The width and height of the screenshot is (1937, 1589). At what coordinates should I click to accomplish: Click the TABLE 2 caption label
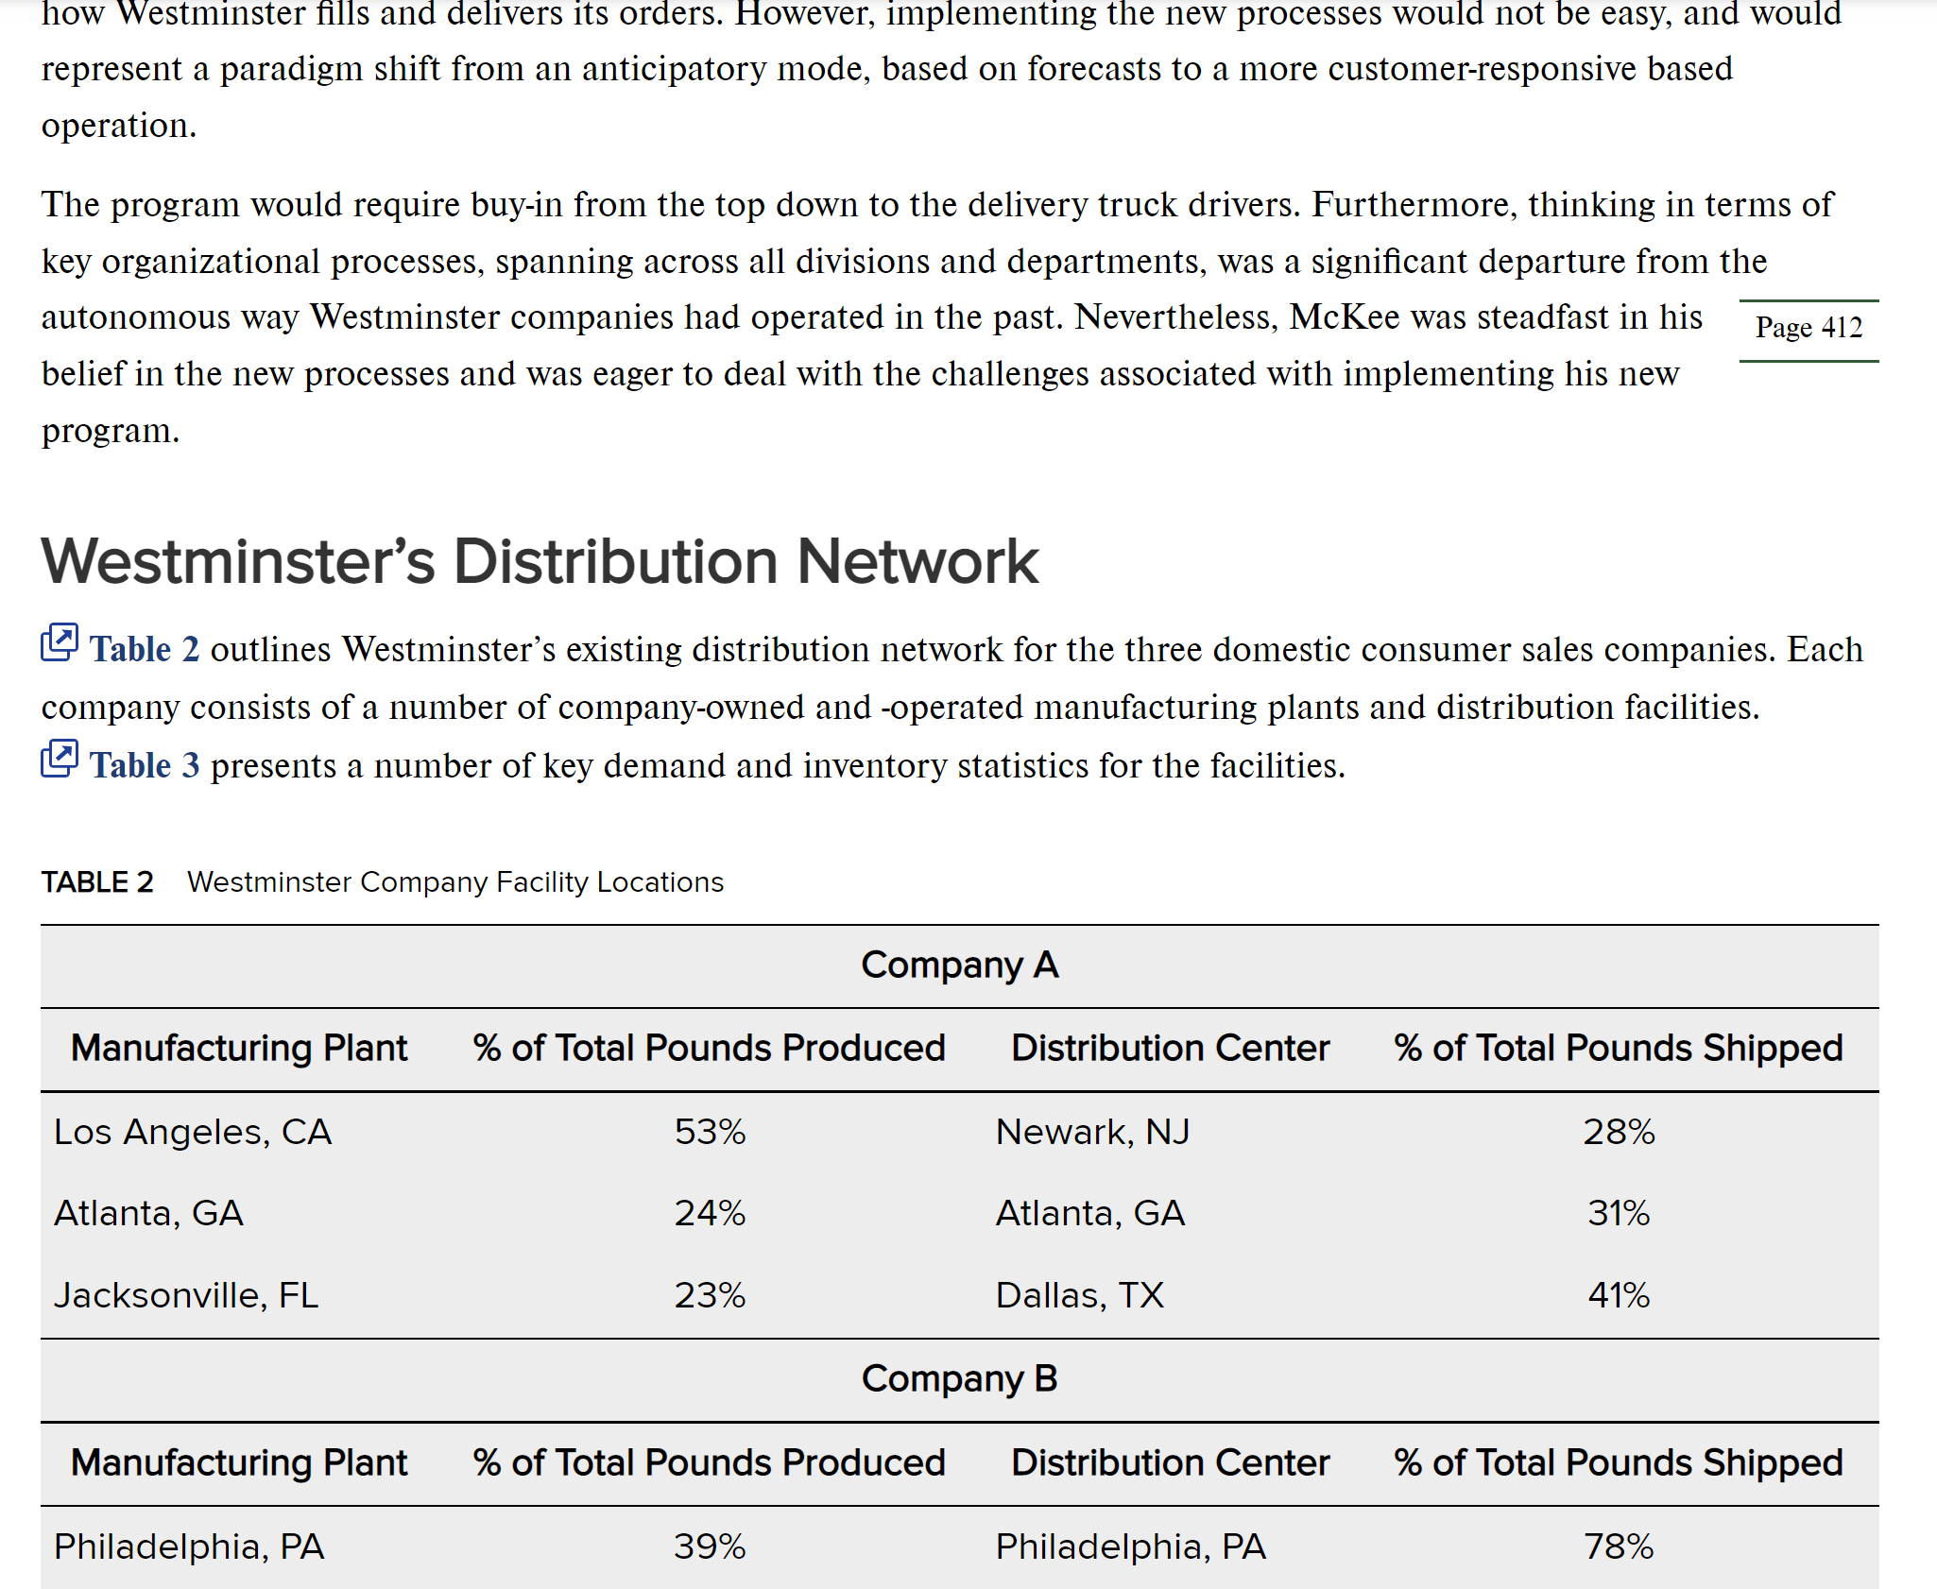[x=97, y=882]
